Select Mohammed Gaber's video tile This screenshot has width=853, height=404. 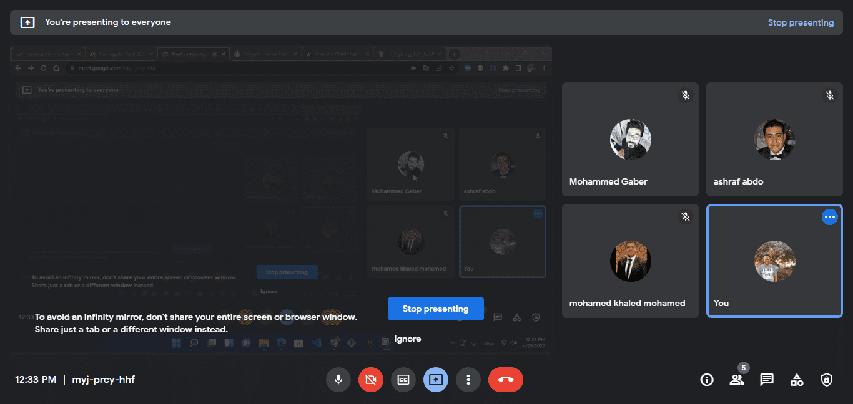[630, 140]
